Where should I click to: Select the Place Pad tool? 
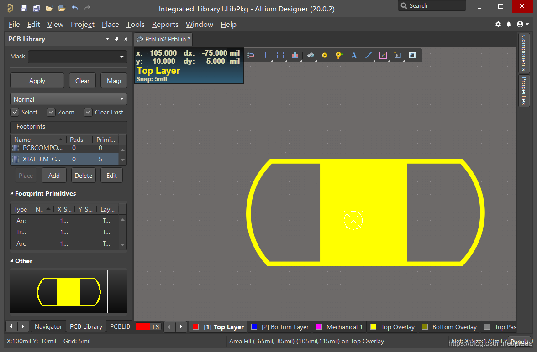pyautogui.click(x=325, y=55)
